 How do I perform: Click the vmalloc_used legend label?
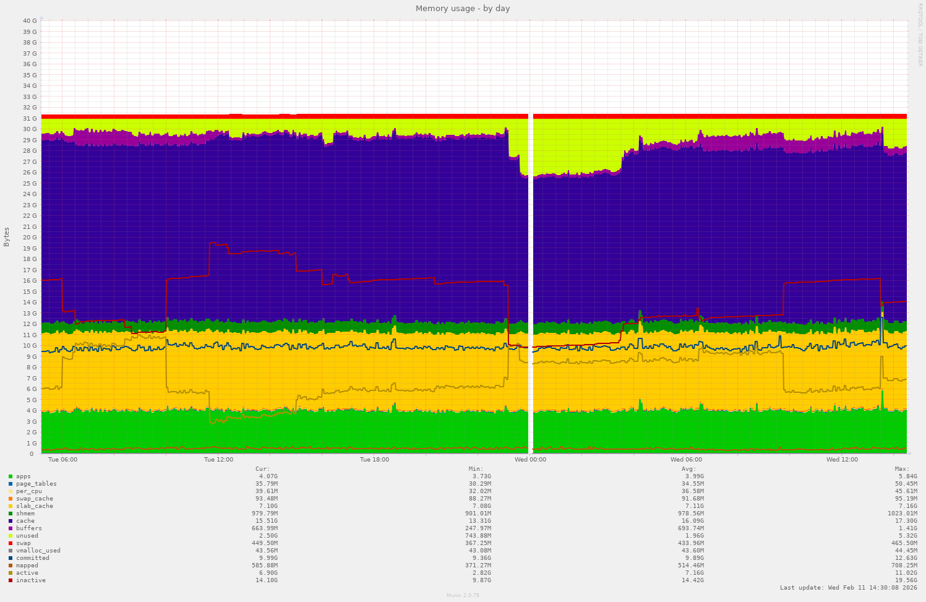pyautogui.click(x=38, y=551)
